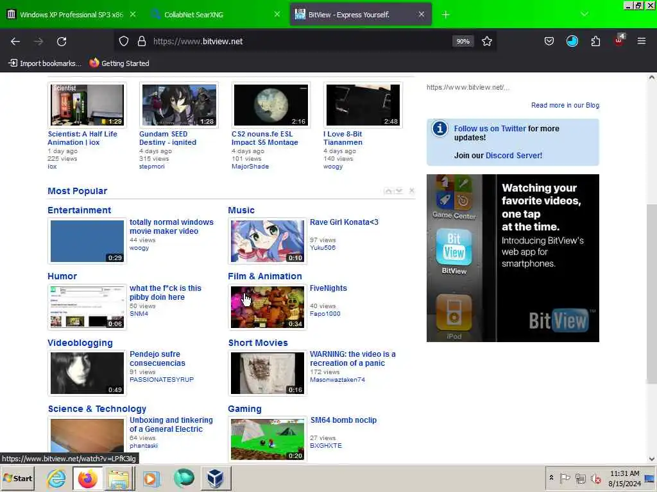Open a new browser tab
Screen dimensions: 657x492
point(445,15)
